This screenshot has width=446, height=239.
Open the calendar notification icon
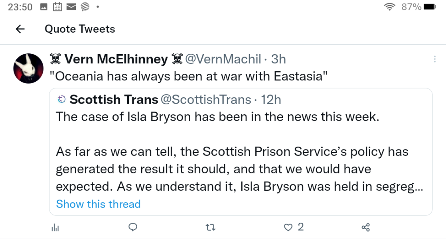tap(57, 7)
